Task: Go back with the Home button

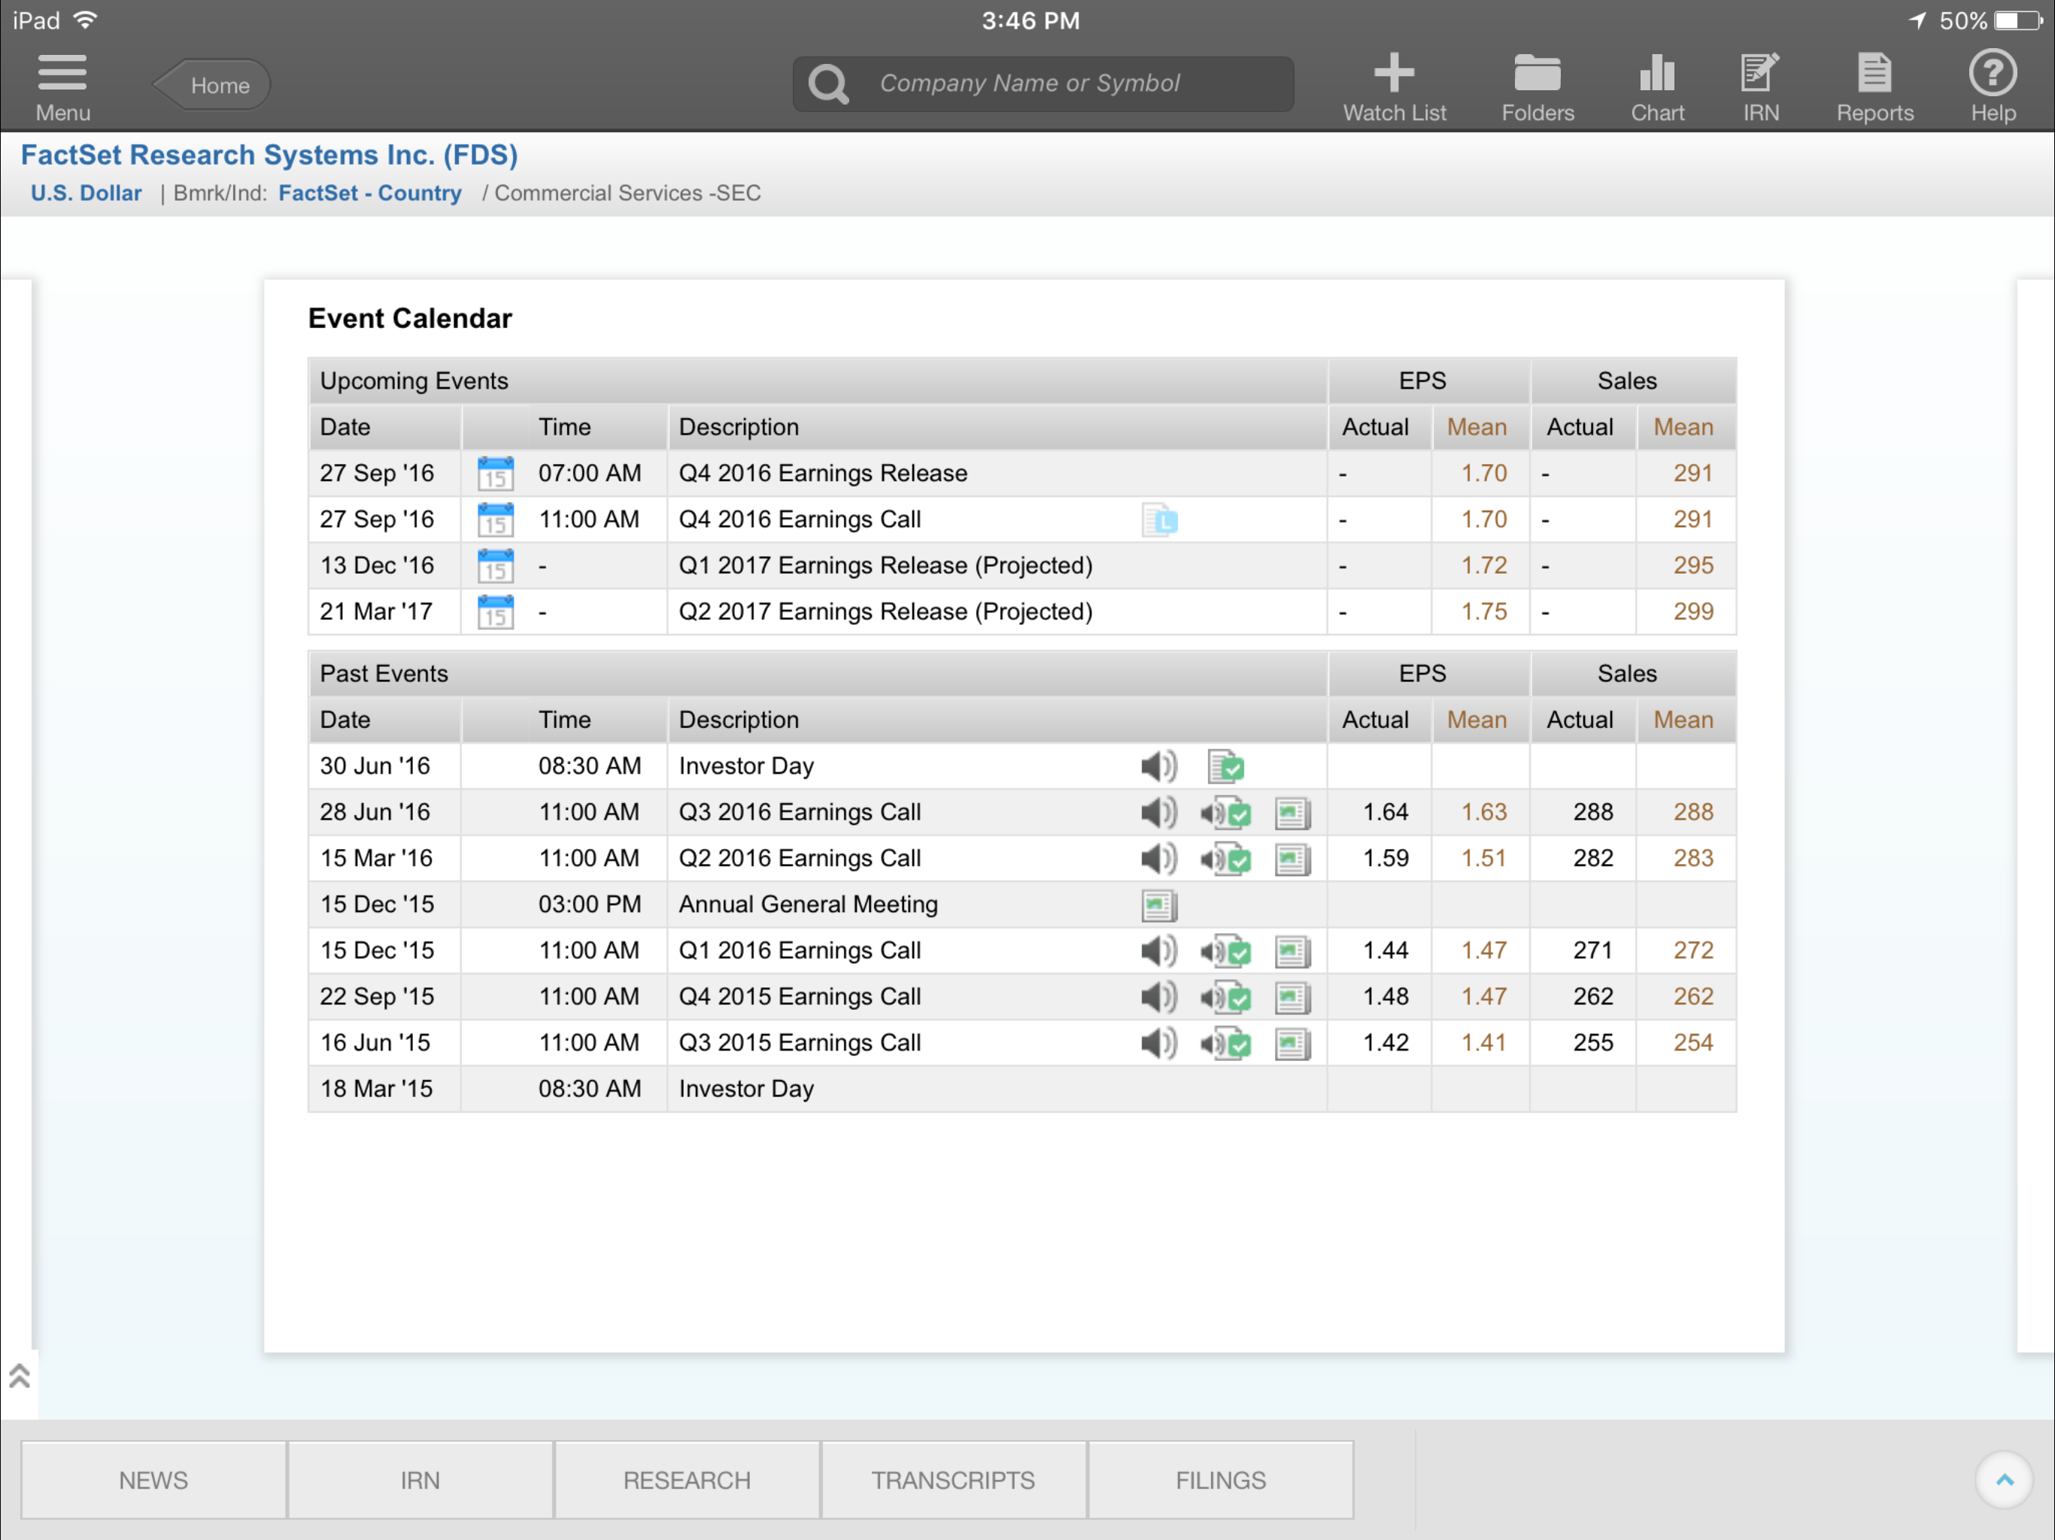Action: [214, 86]
